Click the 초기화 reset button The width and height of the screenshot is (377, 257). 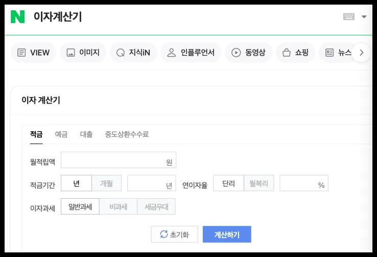pyautogui.click(x=175, y=234)
